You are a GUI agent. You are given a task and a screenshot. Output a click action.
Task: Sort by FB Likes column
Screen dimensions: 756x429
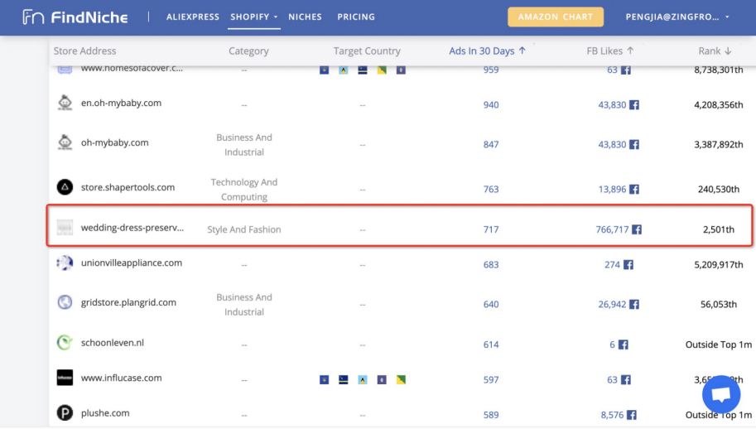pos(610,51)
